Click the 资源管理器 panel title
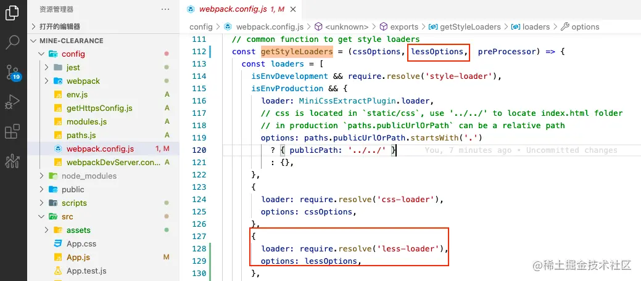641x281 pixels. tap(56, 9)
